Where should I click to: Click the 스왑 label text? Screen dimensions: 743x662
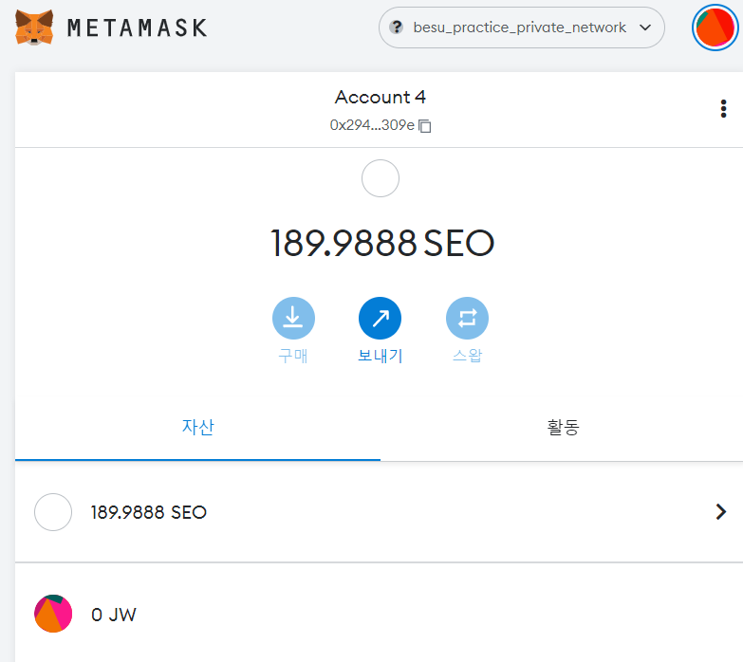click(x=467, y=355)
